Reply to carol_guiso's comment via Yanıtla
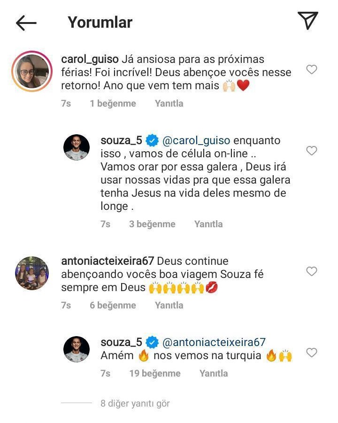338x423 pixels. pyautogui.click(x=169, y=103)
